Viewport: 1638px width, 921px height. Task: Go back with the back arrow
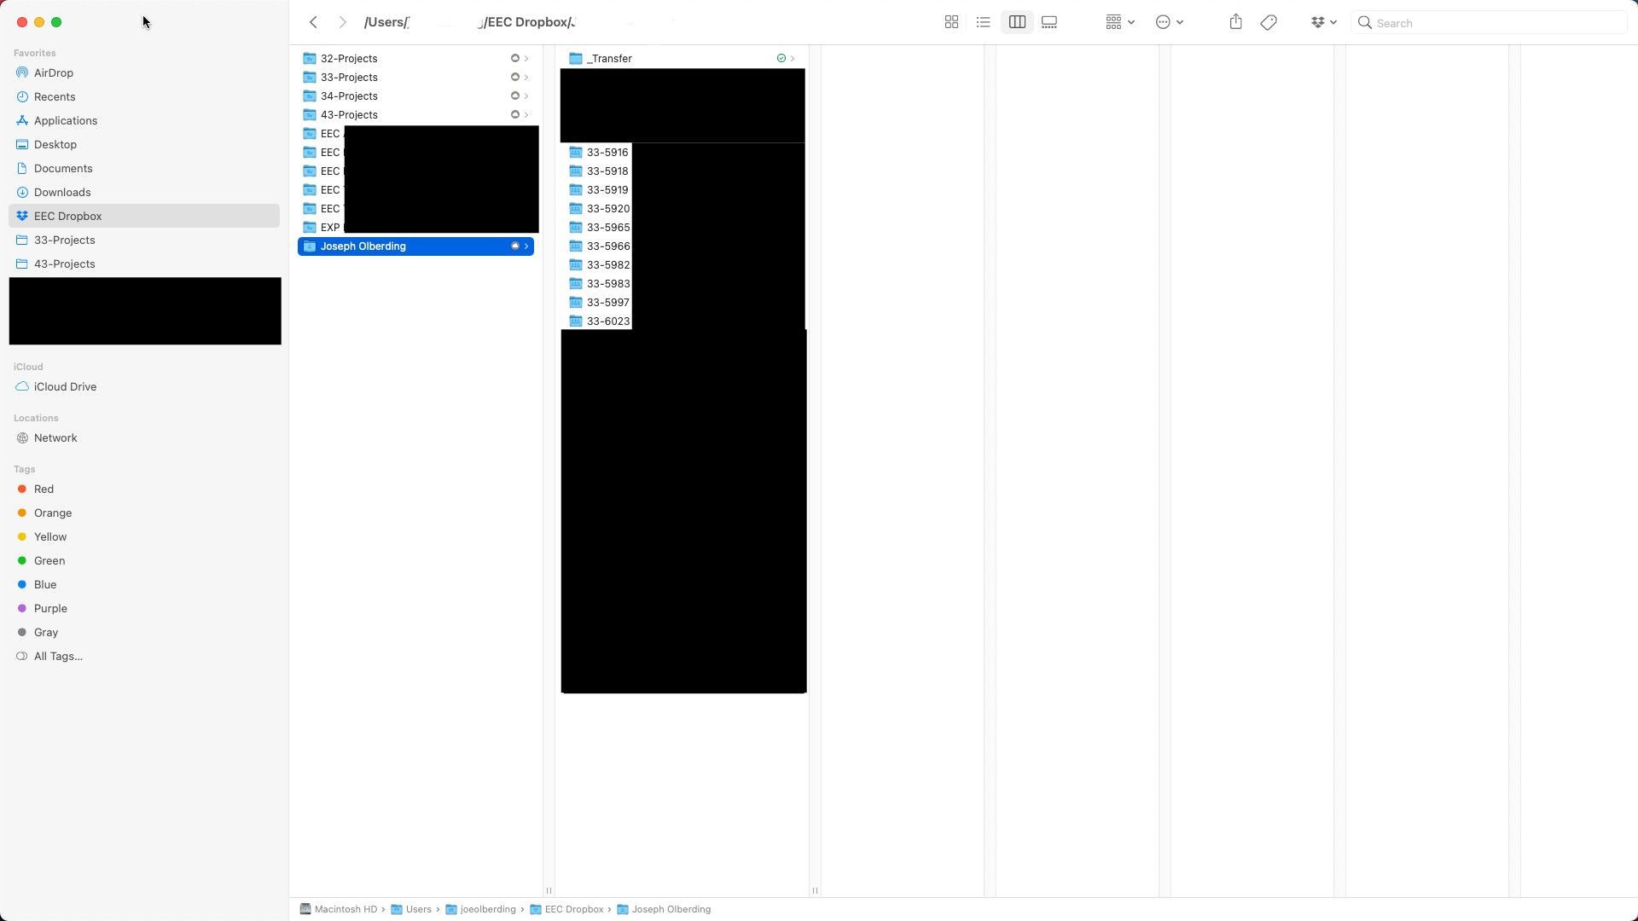point(313,22)
